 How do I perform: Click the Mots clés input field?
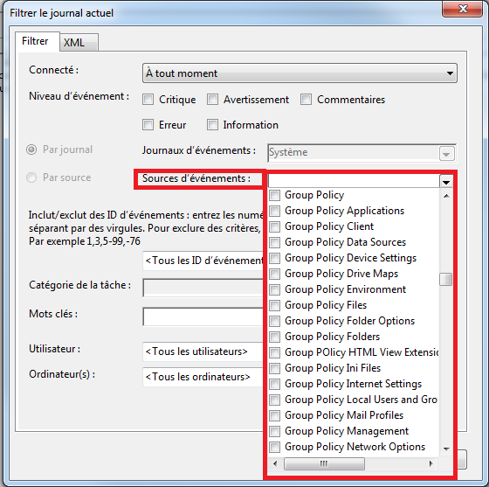click(x=203, y=317)
